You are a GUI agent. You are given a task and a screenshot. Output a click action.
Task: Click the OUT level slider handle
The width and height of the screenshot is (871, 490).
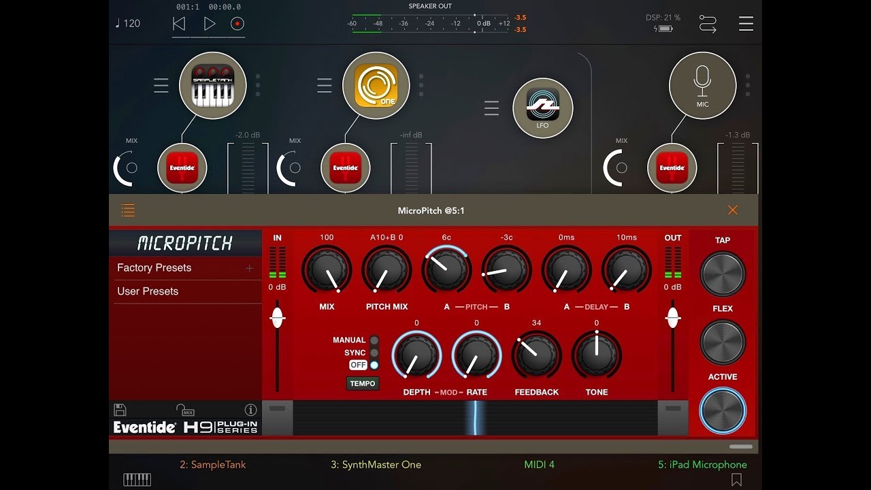click(673, 318)
